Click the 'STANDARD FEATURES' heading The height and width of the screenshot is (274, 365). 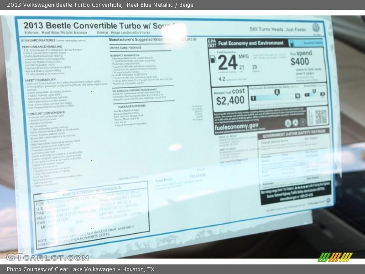[38, 41]
